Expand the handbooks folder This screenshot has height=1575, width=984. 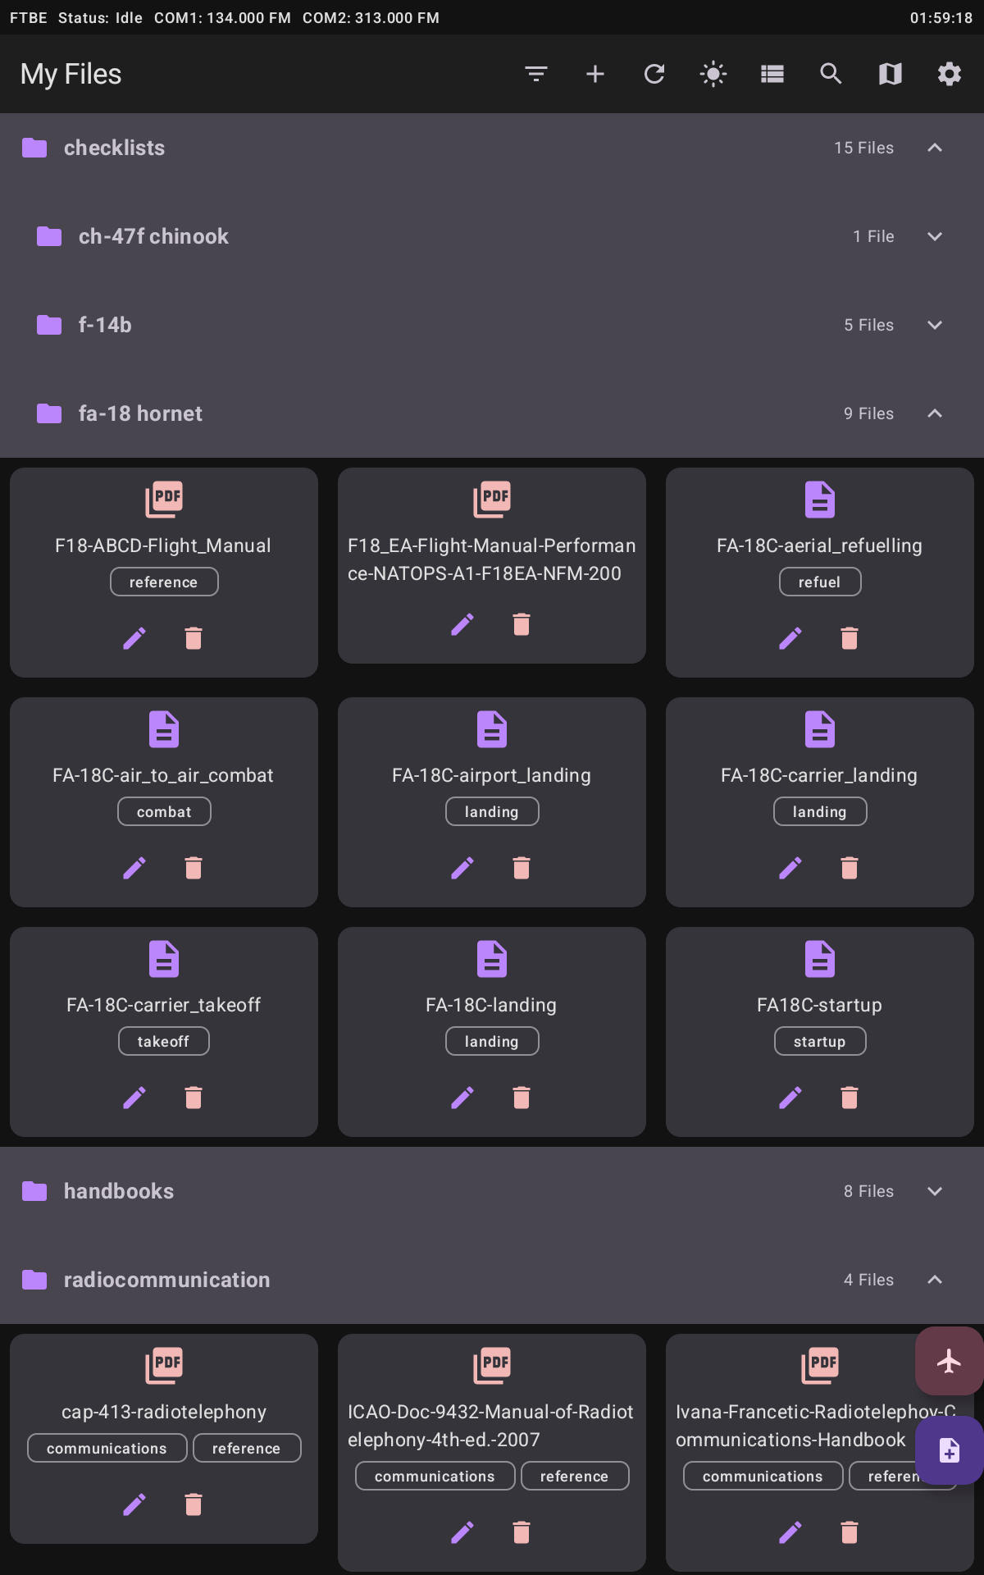(935, 1191)
